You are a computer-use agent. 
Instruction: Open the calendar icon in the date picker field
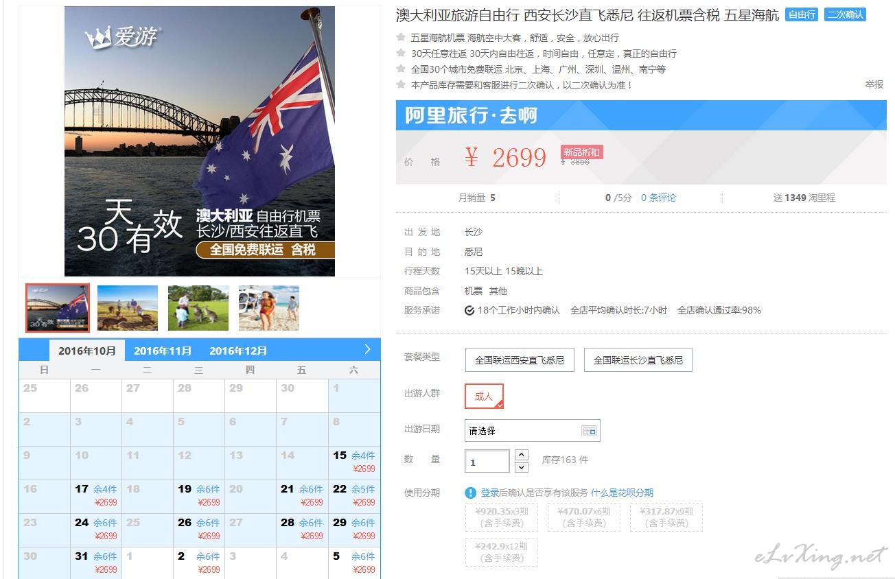pos(589,431)
